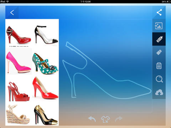The image size is (171, 128).
Task: Click the clear clothing shirt icon
Action: pyautogui.click(x=105, y=119)
